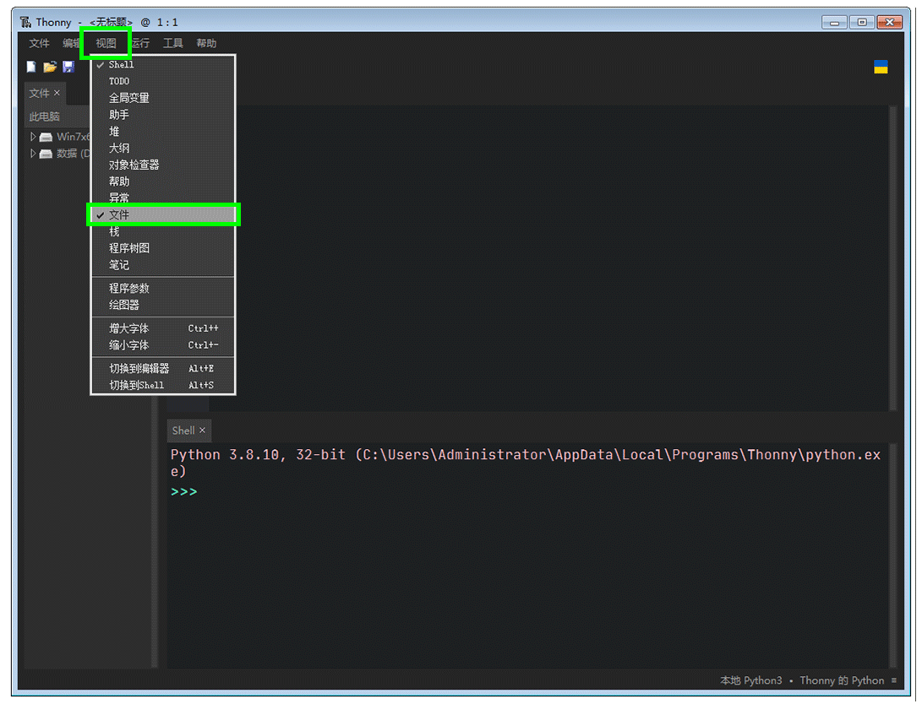The height and width of the screenshot is (704, 922).
Task: Select 切换到Shell in the 视图 menu
Action: click(163, 385)
